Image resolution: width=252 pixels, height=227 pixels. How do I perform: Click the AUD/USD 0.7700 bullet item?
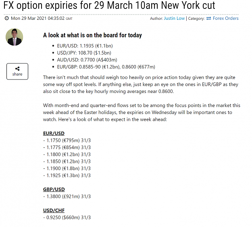tap(87, 60)
